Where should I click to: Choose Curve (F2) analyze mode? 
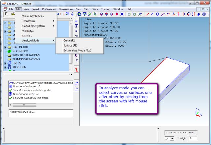[x=69, y=40]
